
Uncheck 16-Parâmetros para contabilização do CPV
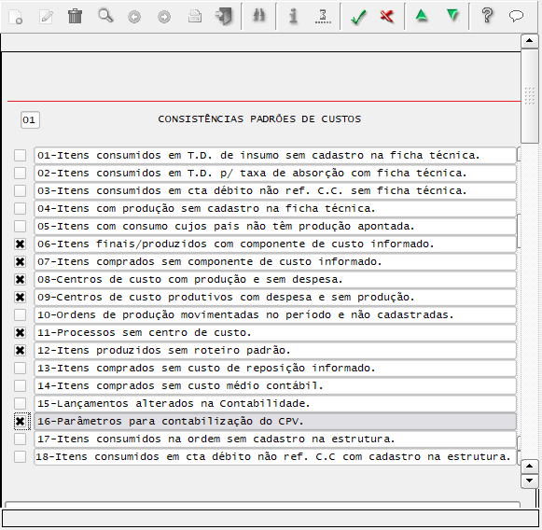pos(20,422)
